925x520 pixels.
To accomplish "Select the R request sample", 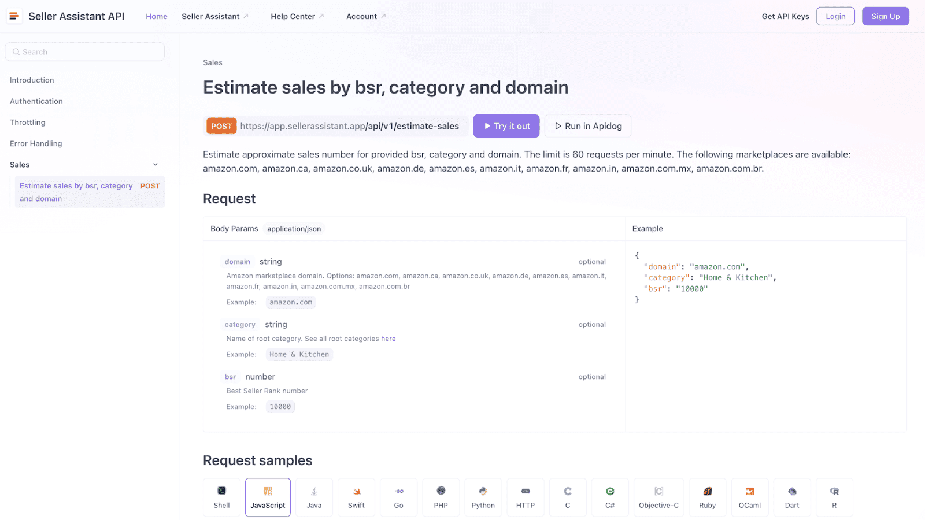I will click(834, 497).
